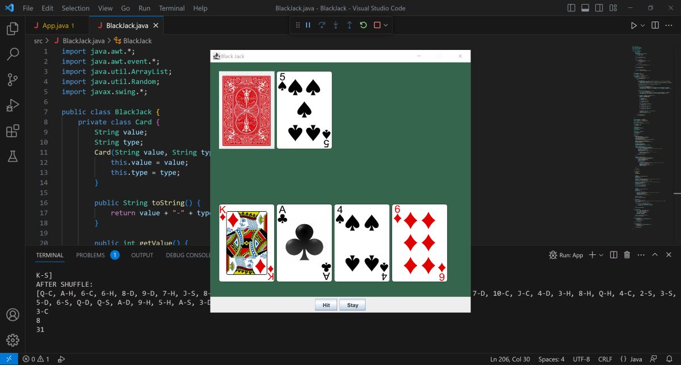Close the BlackJack.java tab

(156, 26)
